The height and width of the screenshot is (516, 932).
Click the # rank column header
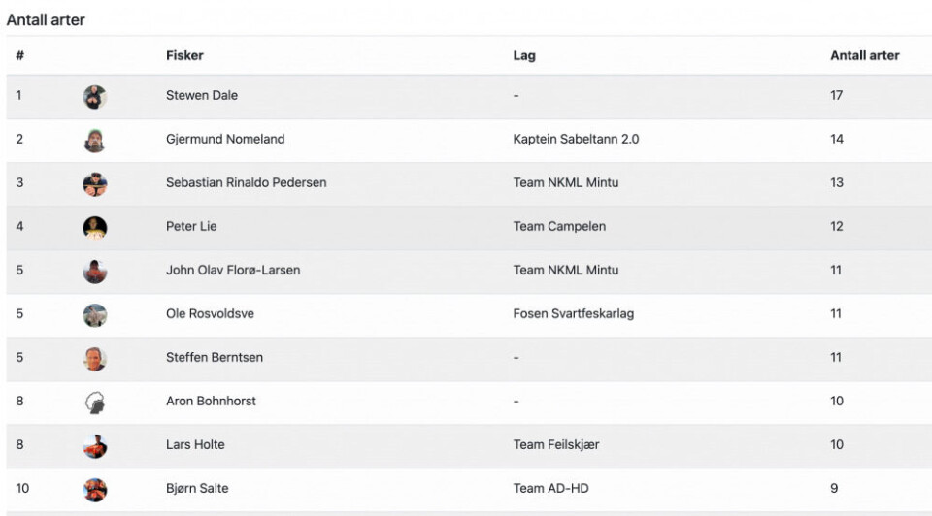pyautogui.click(x=20, y=55)
